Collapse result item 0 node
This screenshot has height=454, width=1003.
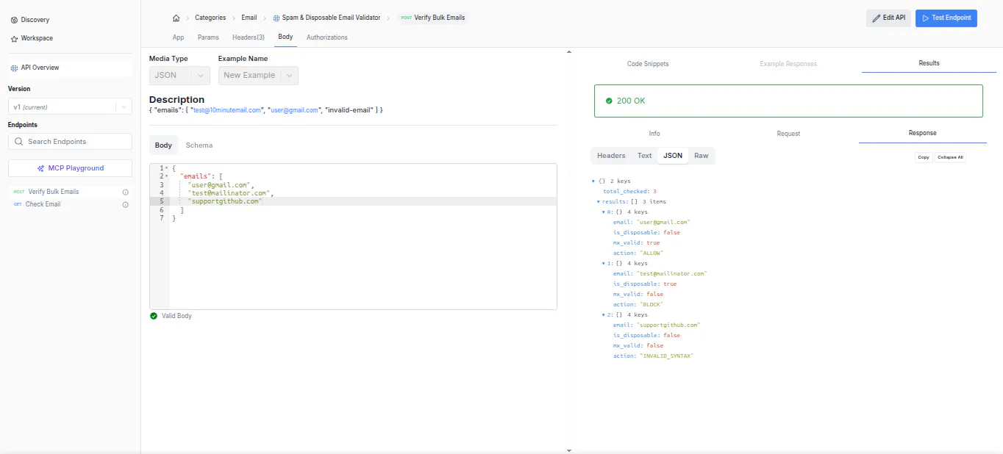pyautogui.click(x=604, y=212)
